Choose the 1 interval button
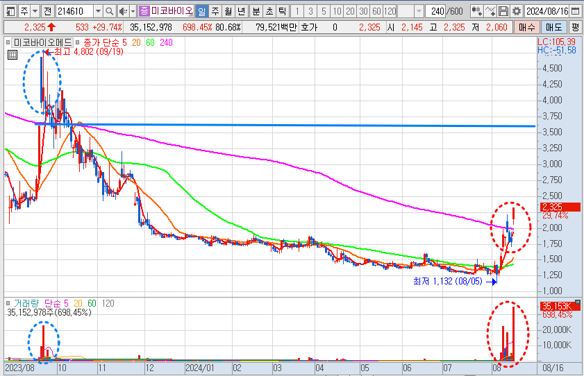 [297, 11]
